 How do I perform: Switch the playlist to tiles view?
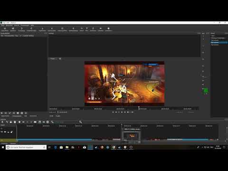(18, 113)
